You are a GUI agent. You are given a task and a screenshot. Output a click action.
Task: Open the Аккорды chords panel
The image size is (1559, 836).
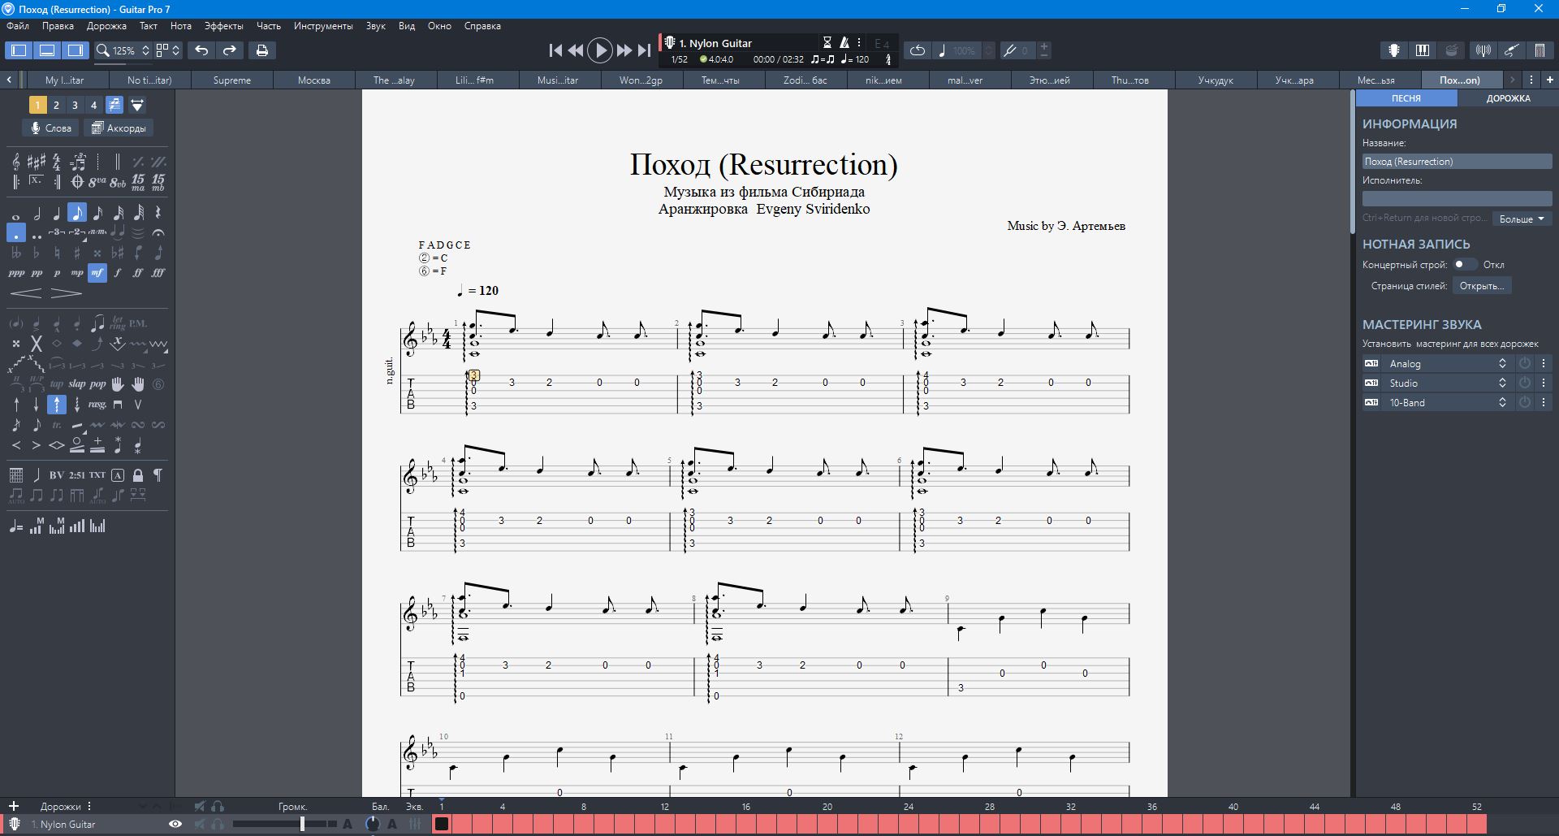click(x=119, y=128)
